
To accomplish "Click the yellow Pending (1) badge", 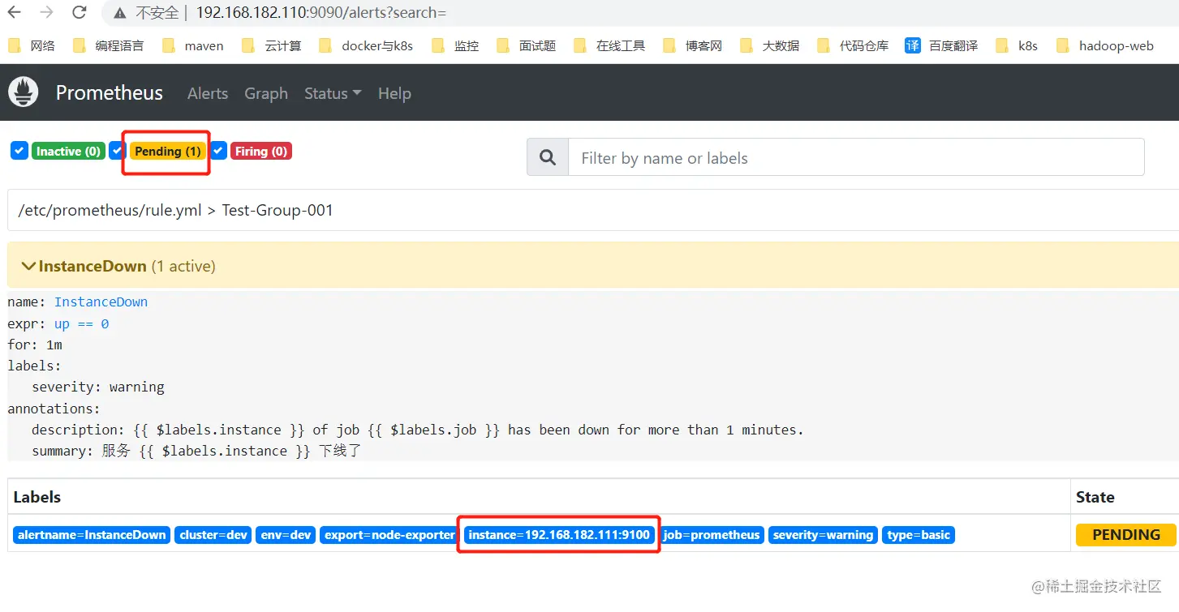I will point(168,152).
